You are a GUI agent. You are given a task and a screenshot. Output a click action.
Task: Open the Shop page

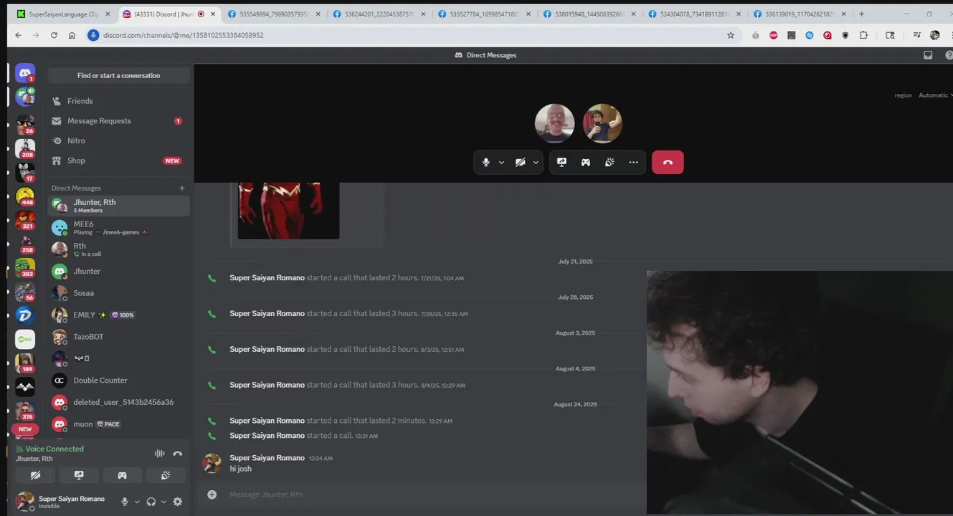pos(119,161)
